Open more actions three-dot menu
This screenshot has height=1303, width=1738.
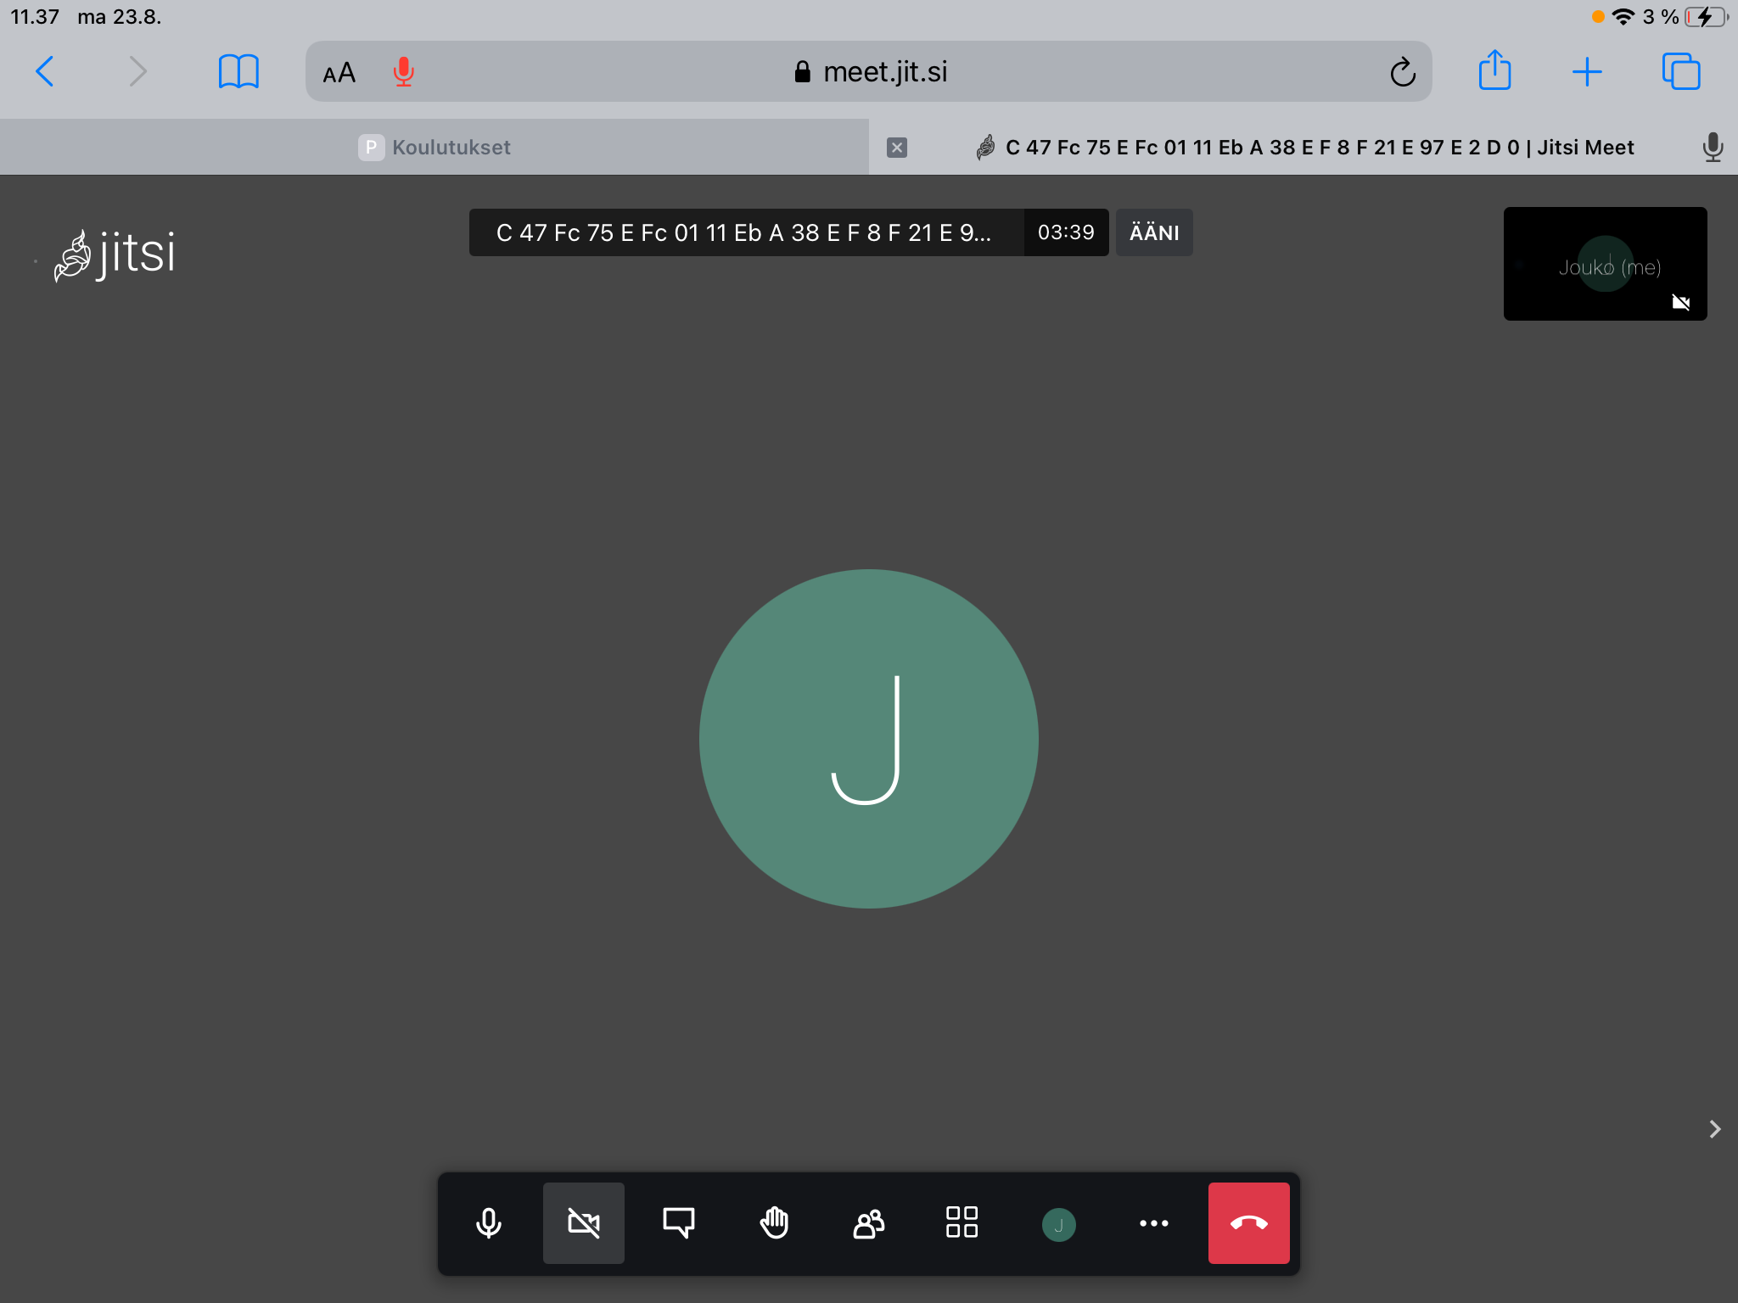[x=1154, y=1223]
